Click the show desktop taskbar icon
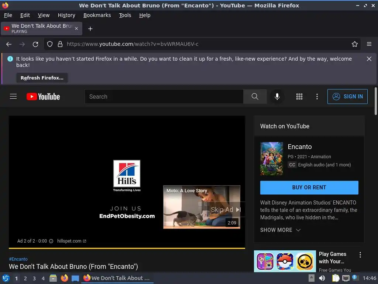 click(75, 278)
